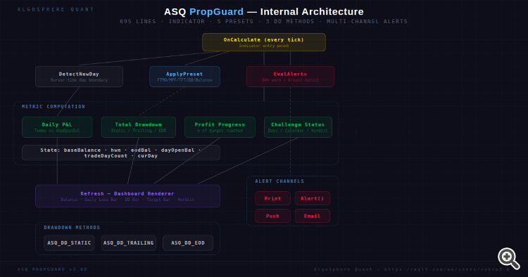Screen dimensions: 528x277
Task: Click the Challenge Status box
Action: pos(298,127)
